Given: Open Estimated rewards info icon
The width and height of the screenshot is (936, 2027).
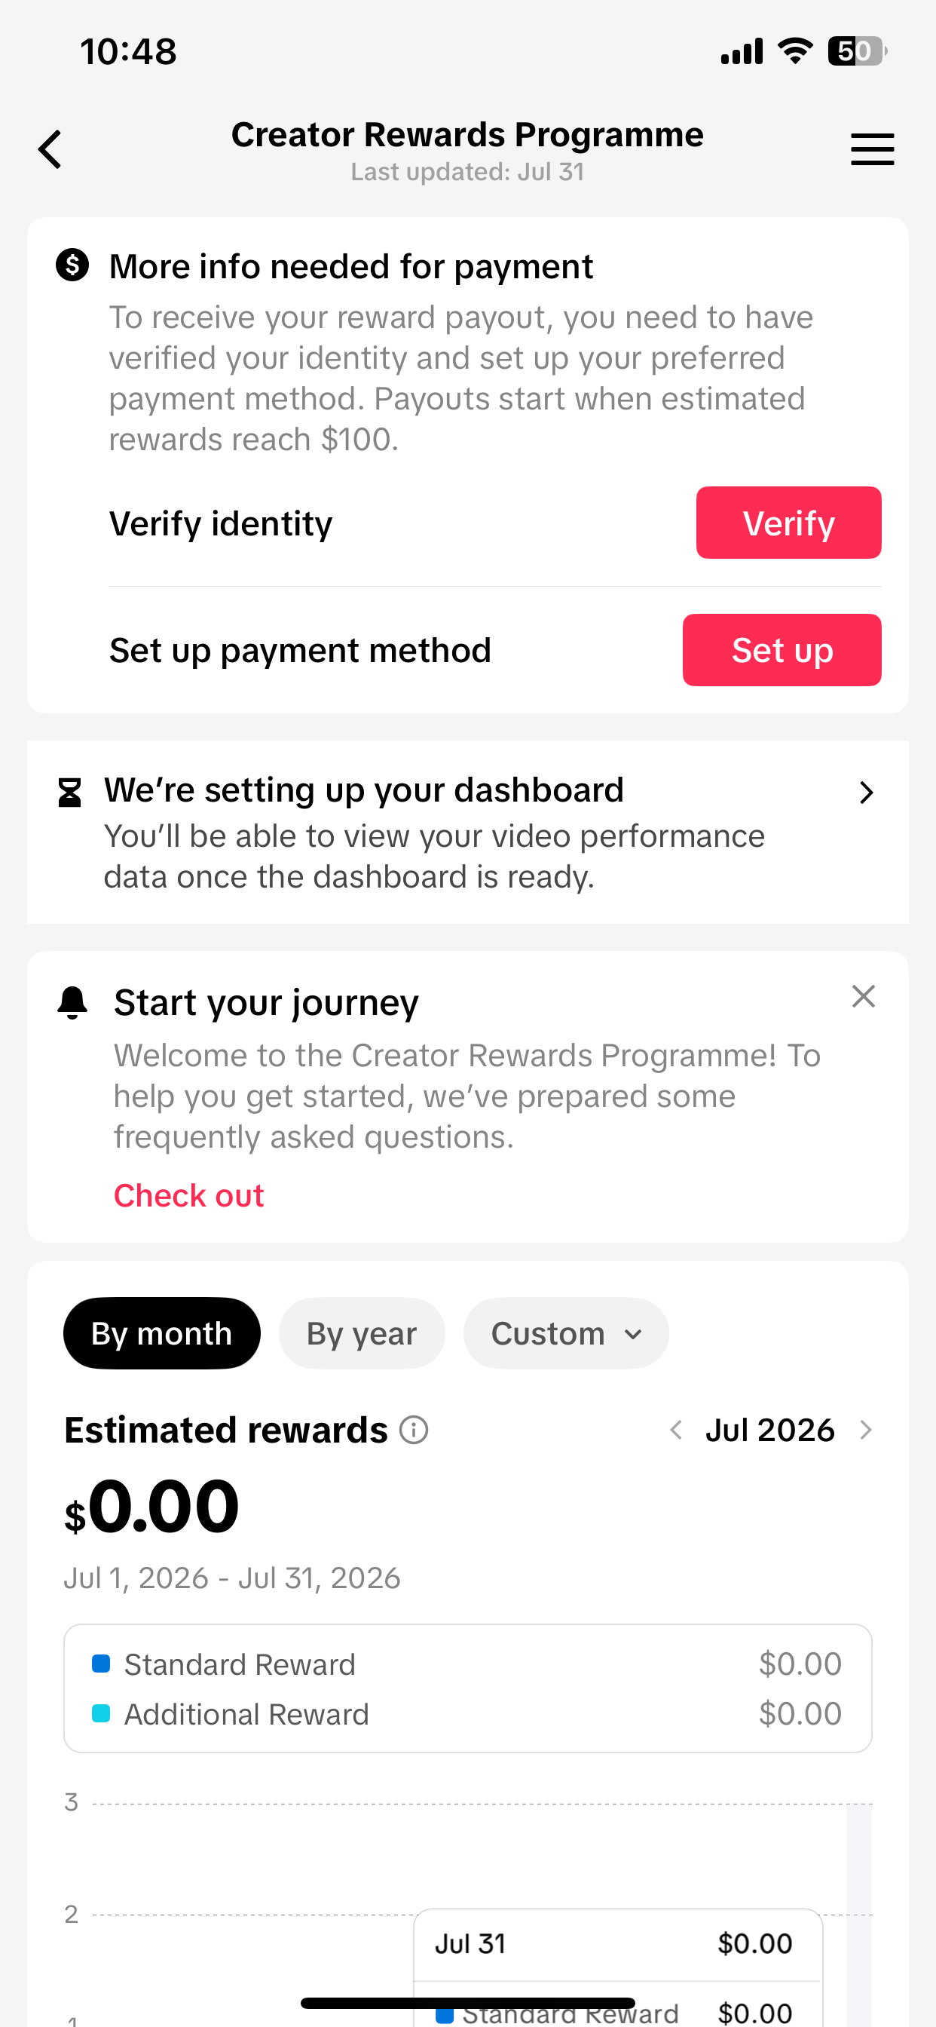Looking at the screenshot, I should point(414,1430).
